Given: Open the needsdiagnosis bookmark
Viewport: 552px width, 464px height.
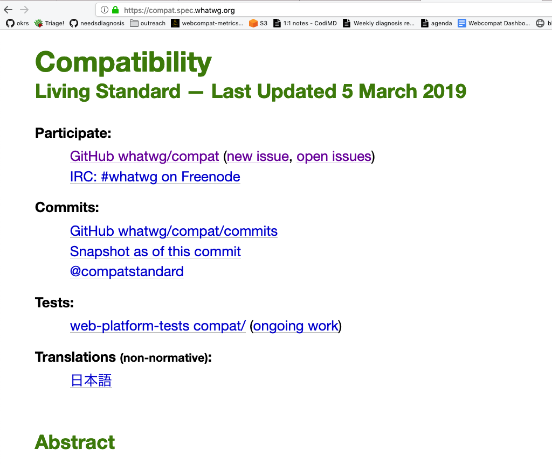Looking at the screenshot, I should point(97,23).
